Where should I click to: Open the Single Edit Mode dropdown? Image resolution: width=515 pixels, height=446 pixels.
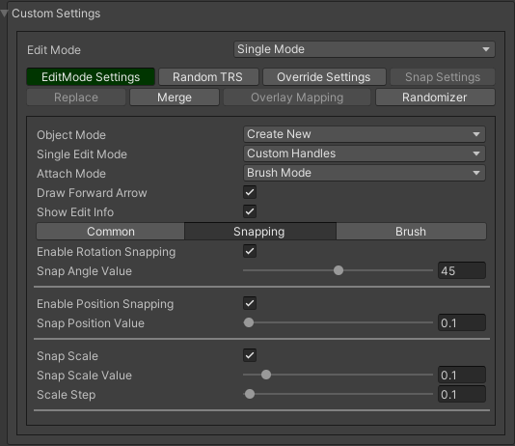pos(364,153)
